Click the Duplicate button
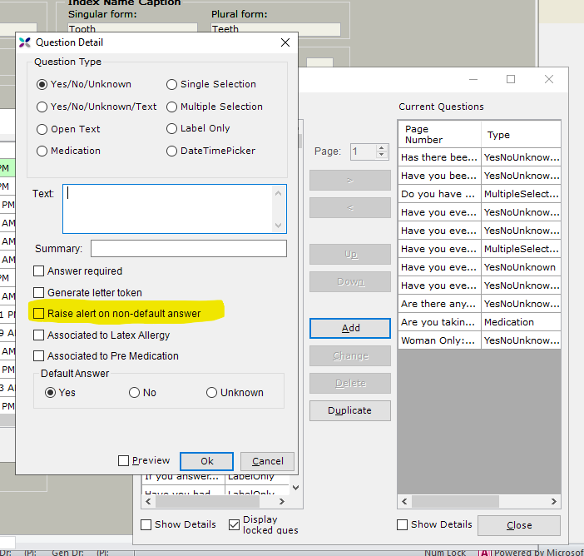Viewport: 584px width, 556px height. [x=349, y=410]
